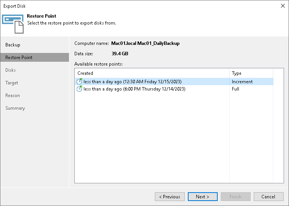Click the restore point icon for 12:30 AM Friday
The image size is (289, 206).
[x=79, y=81]
